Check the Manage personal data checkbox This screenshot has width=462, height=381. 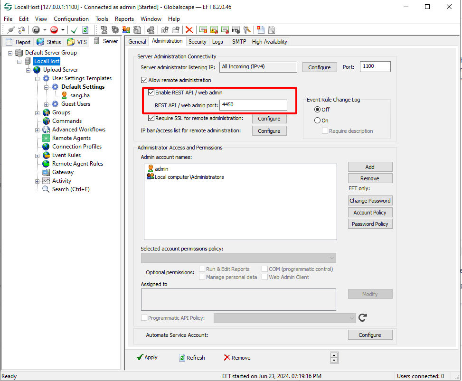(202, 277)
